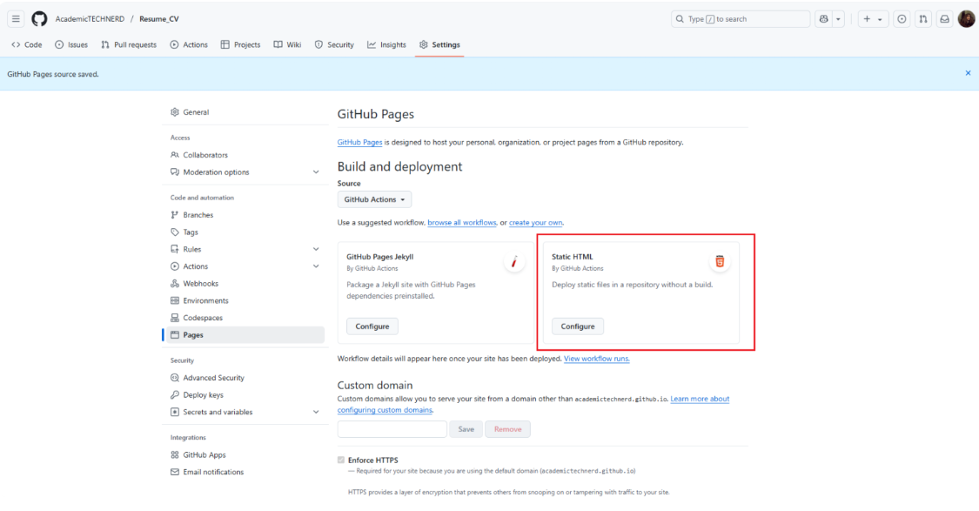The width and height of the screenshot is (979, 511).
Task: Switch to the Insights tab
Action: (x=387, y=45)
